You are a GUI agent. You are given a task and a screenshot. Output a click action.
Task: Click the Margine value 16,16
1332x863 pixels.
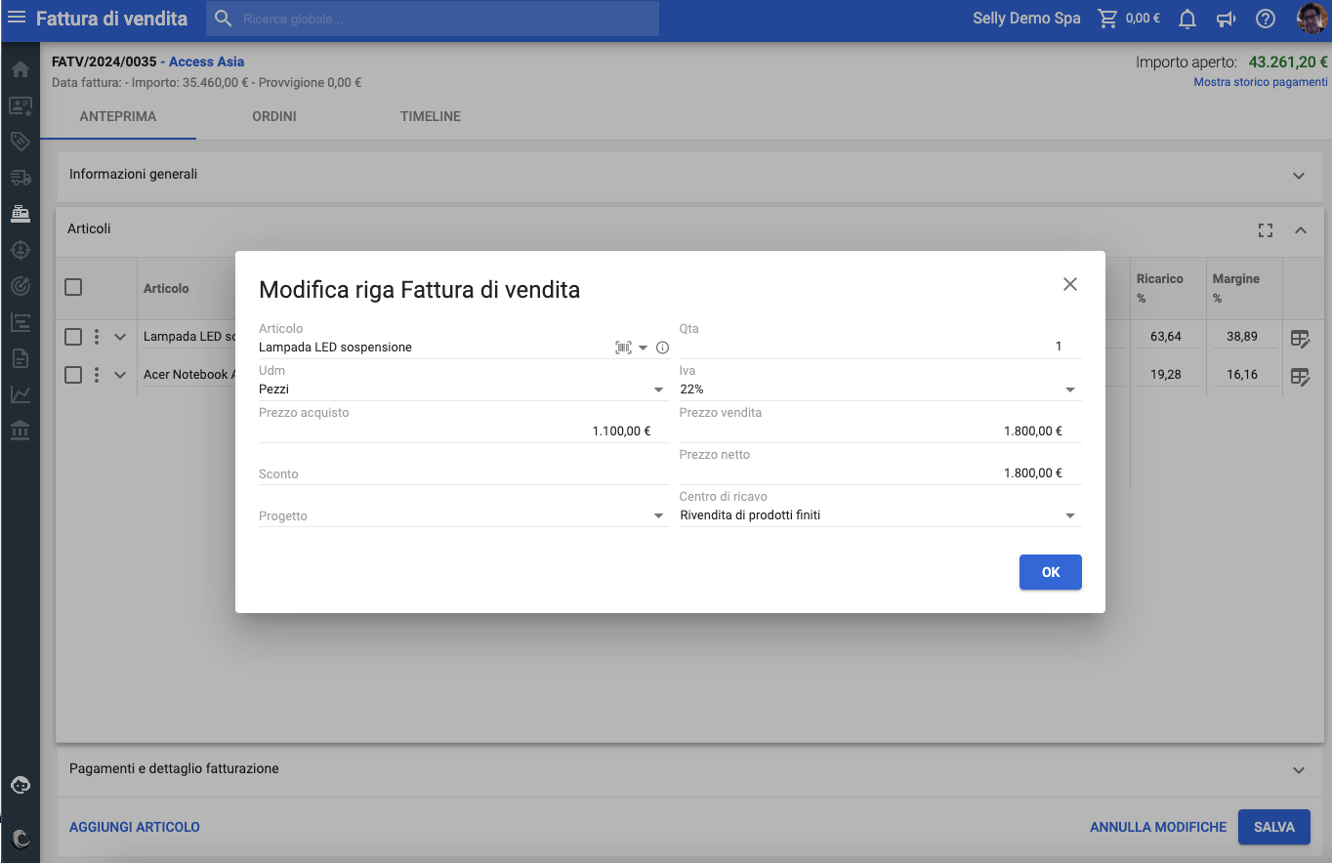point(1242,375)
